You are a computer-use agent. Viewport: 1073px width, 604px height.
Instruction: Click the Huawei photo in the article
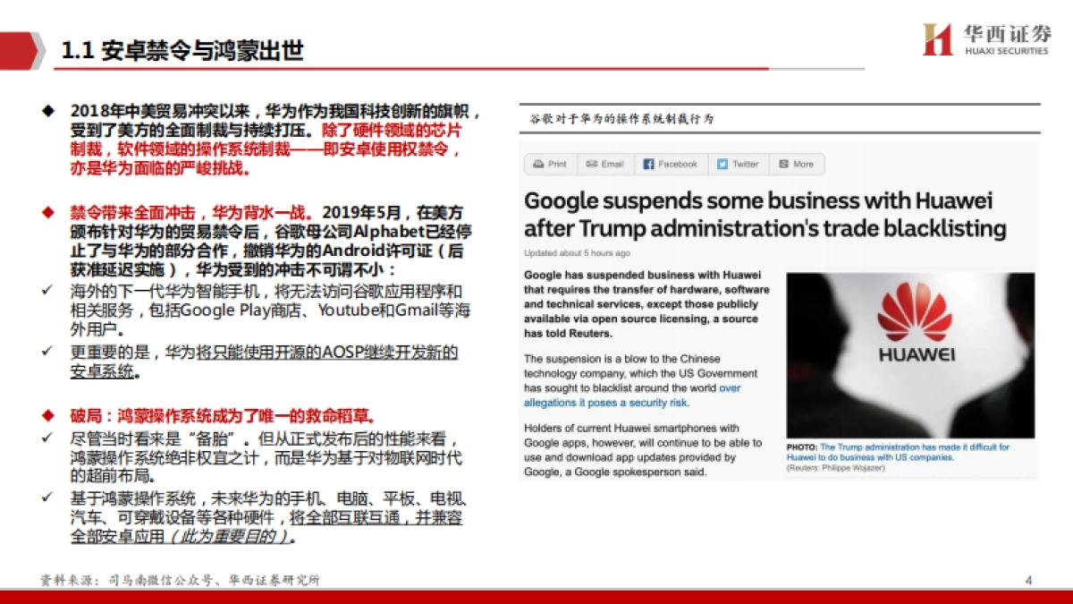[x=910, y=355]
